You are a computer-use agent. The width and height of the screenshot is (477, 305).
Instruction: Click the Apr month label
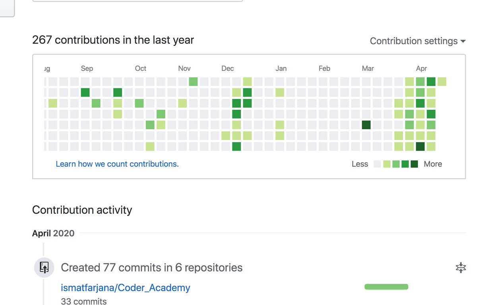[x=421, y=68]
